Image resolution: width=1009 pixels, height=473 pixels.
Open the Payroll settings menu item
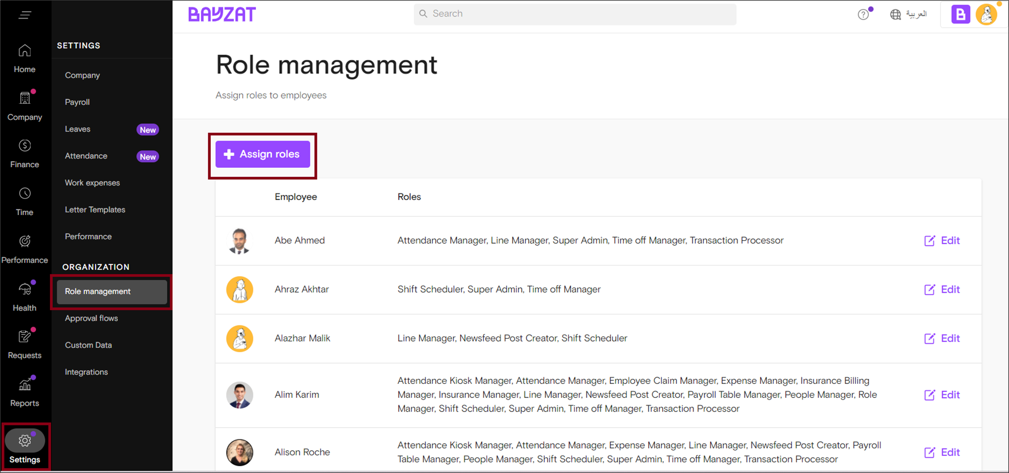pos(77,102)
